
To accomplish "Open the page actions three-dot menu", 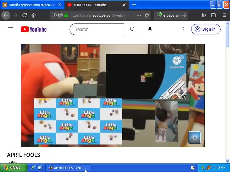I will pos(139,15).
